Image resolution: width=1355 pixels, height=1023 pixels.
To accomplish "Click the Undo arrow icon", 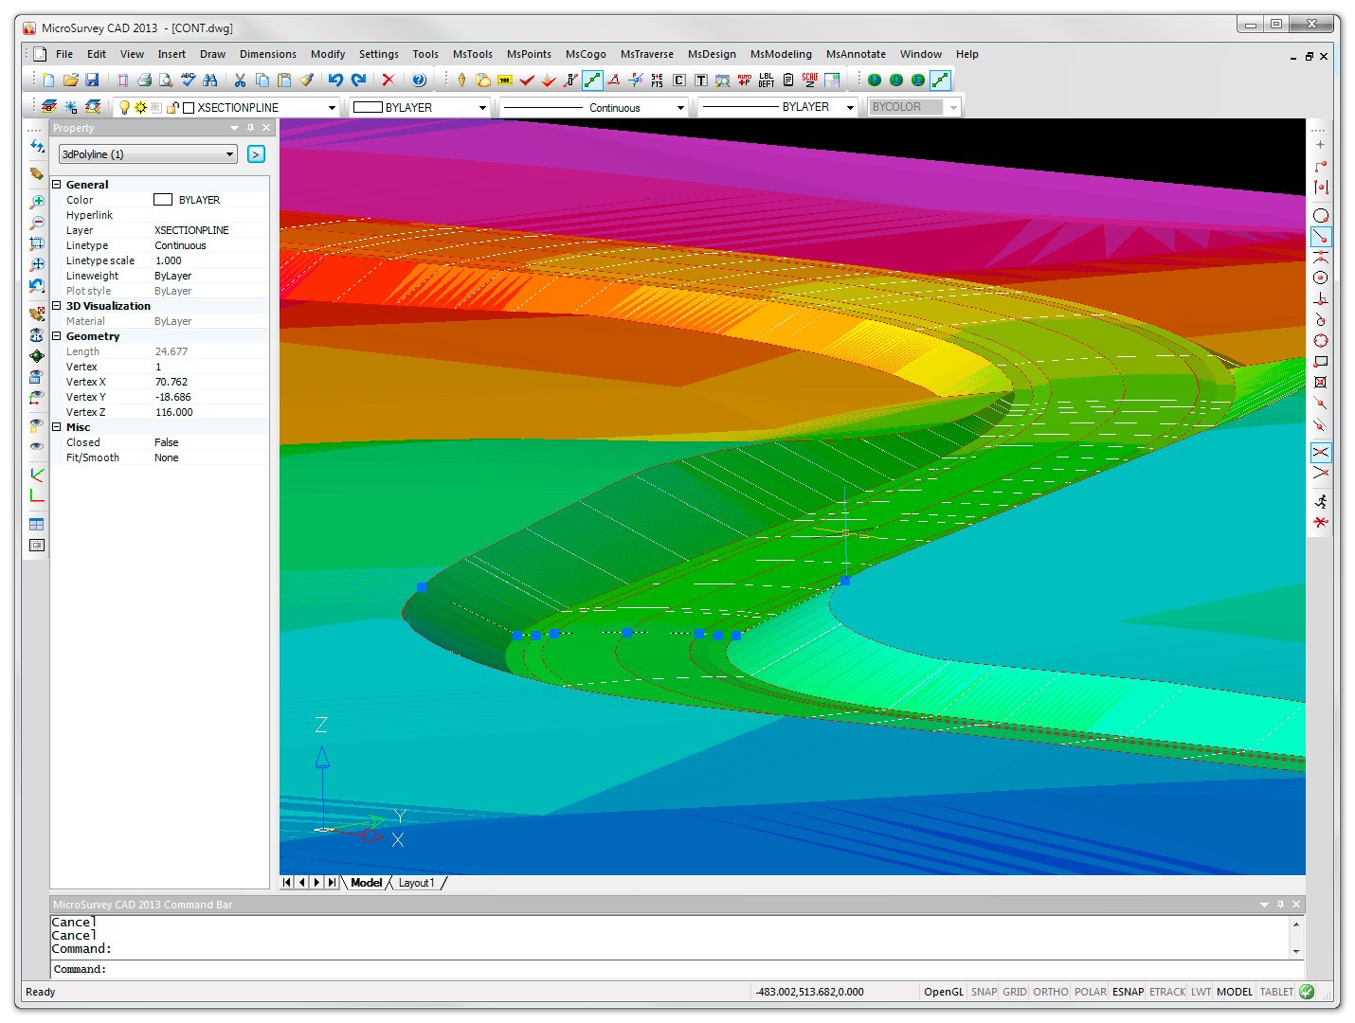I will point(335,81).
